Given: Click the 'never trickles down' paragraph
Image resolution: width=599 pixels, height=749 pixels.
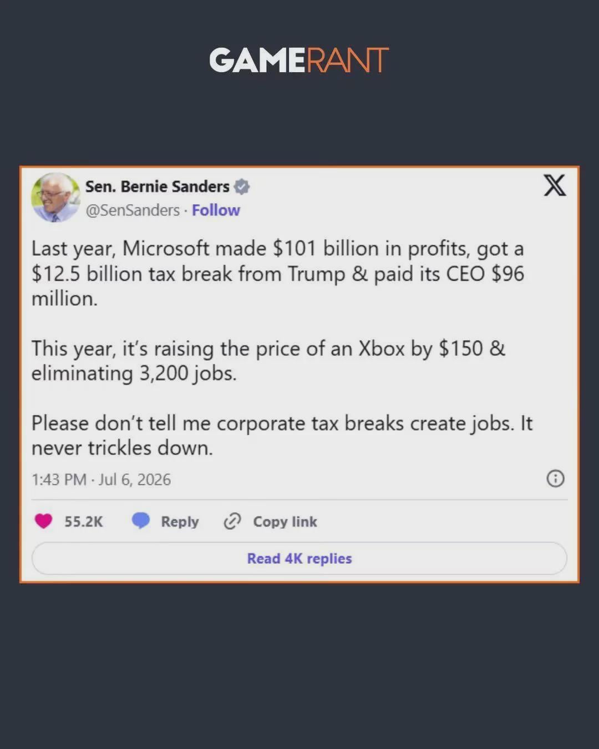Looking at the screenshot, I should [x=282, y=436].
